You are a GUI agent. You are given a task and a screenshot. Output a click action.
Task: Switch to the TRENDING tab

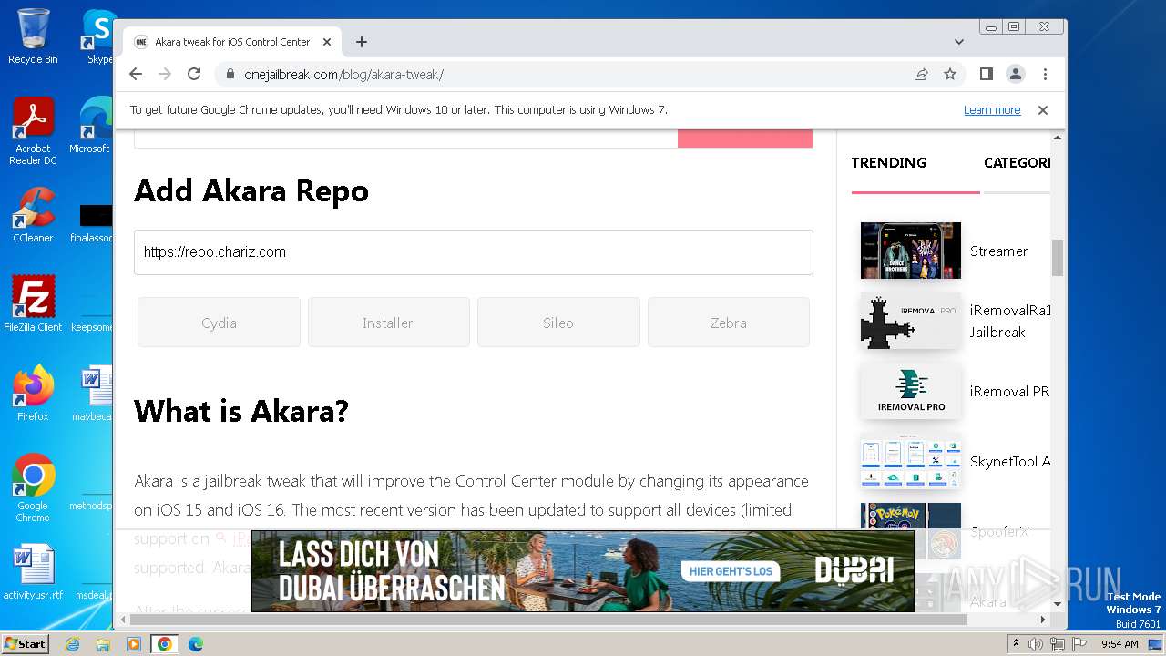[888, 163]
